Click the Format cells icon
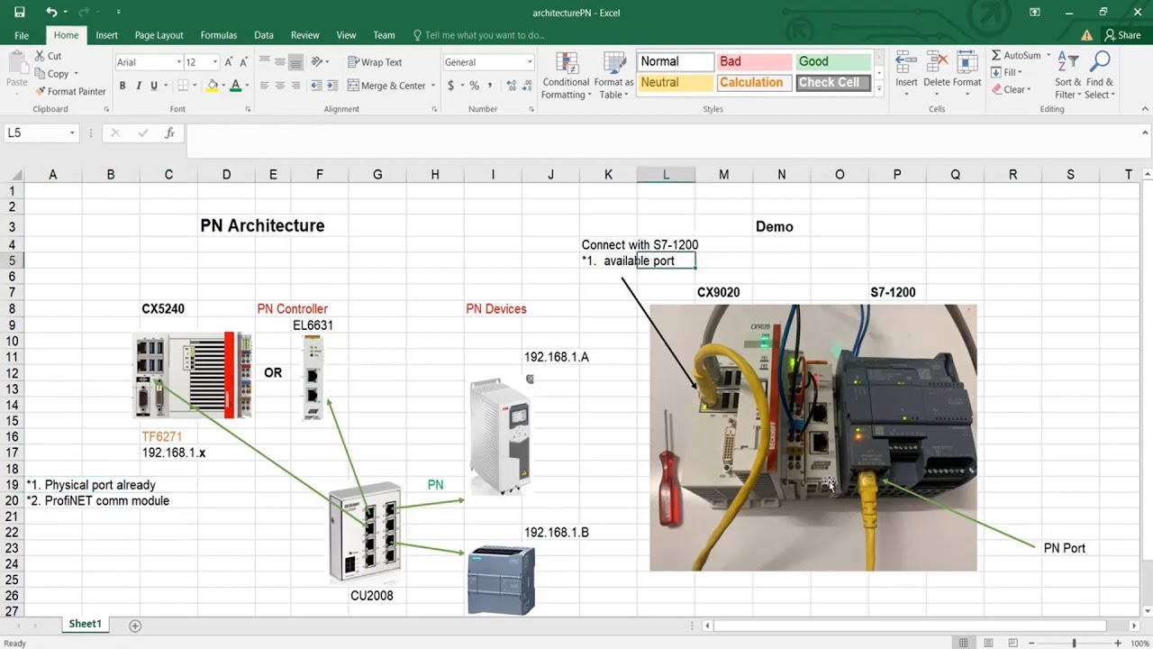 pyautogui.click(x=967, y=62)
